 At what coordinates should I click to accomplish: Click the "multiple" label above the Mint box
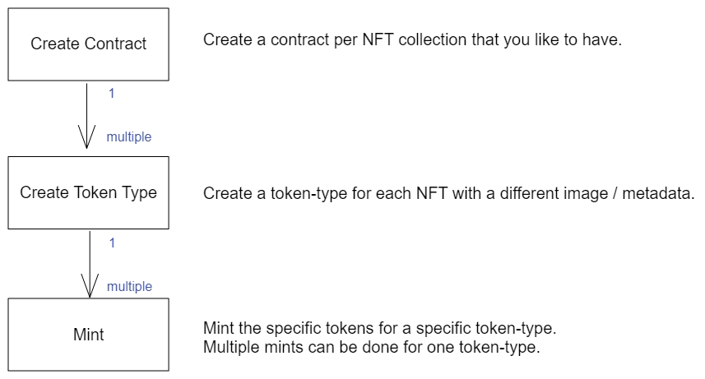pyautogui.click(x=129, y=287)
